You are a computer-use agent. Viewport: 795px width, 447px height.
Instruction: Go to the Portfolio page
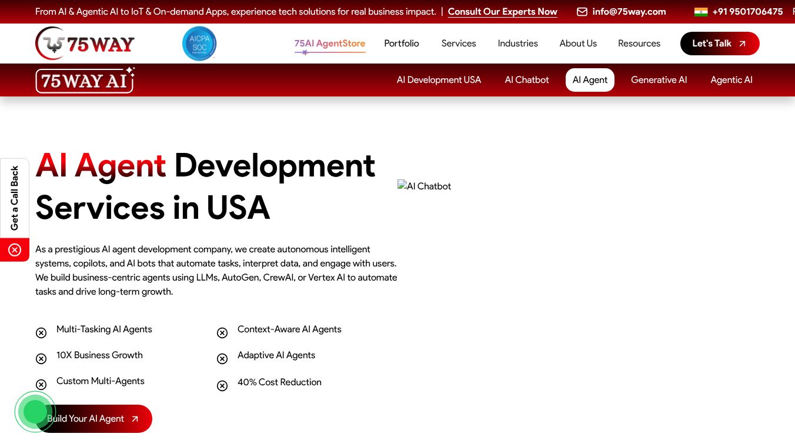402,44
